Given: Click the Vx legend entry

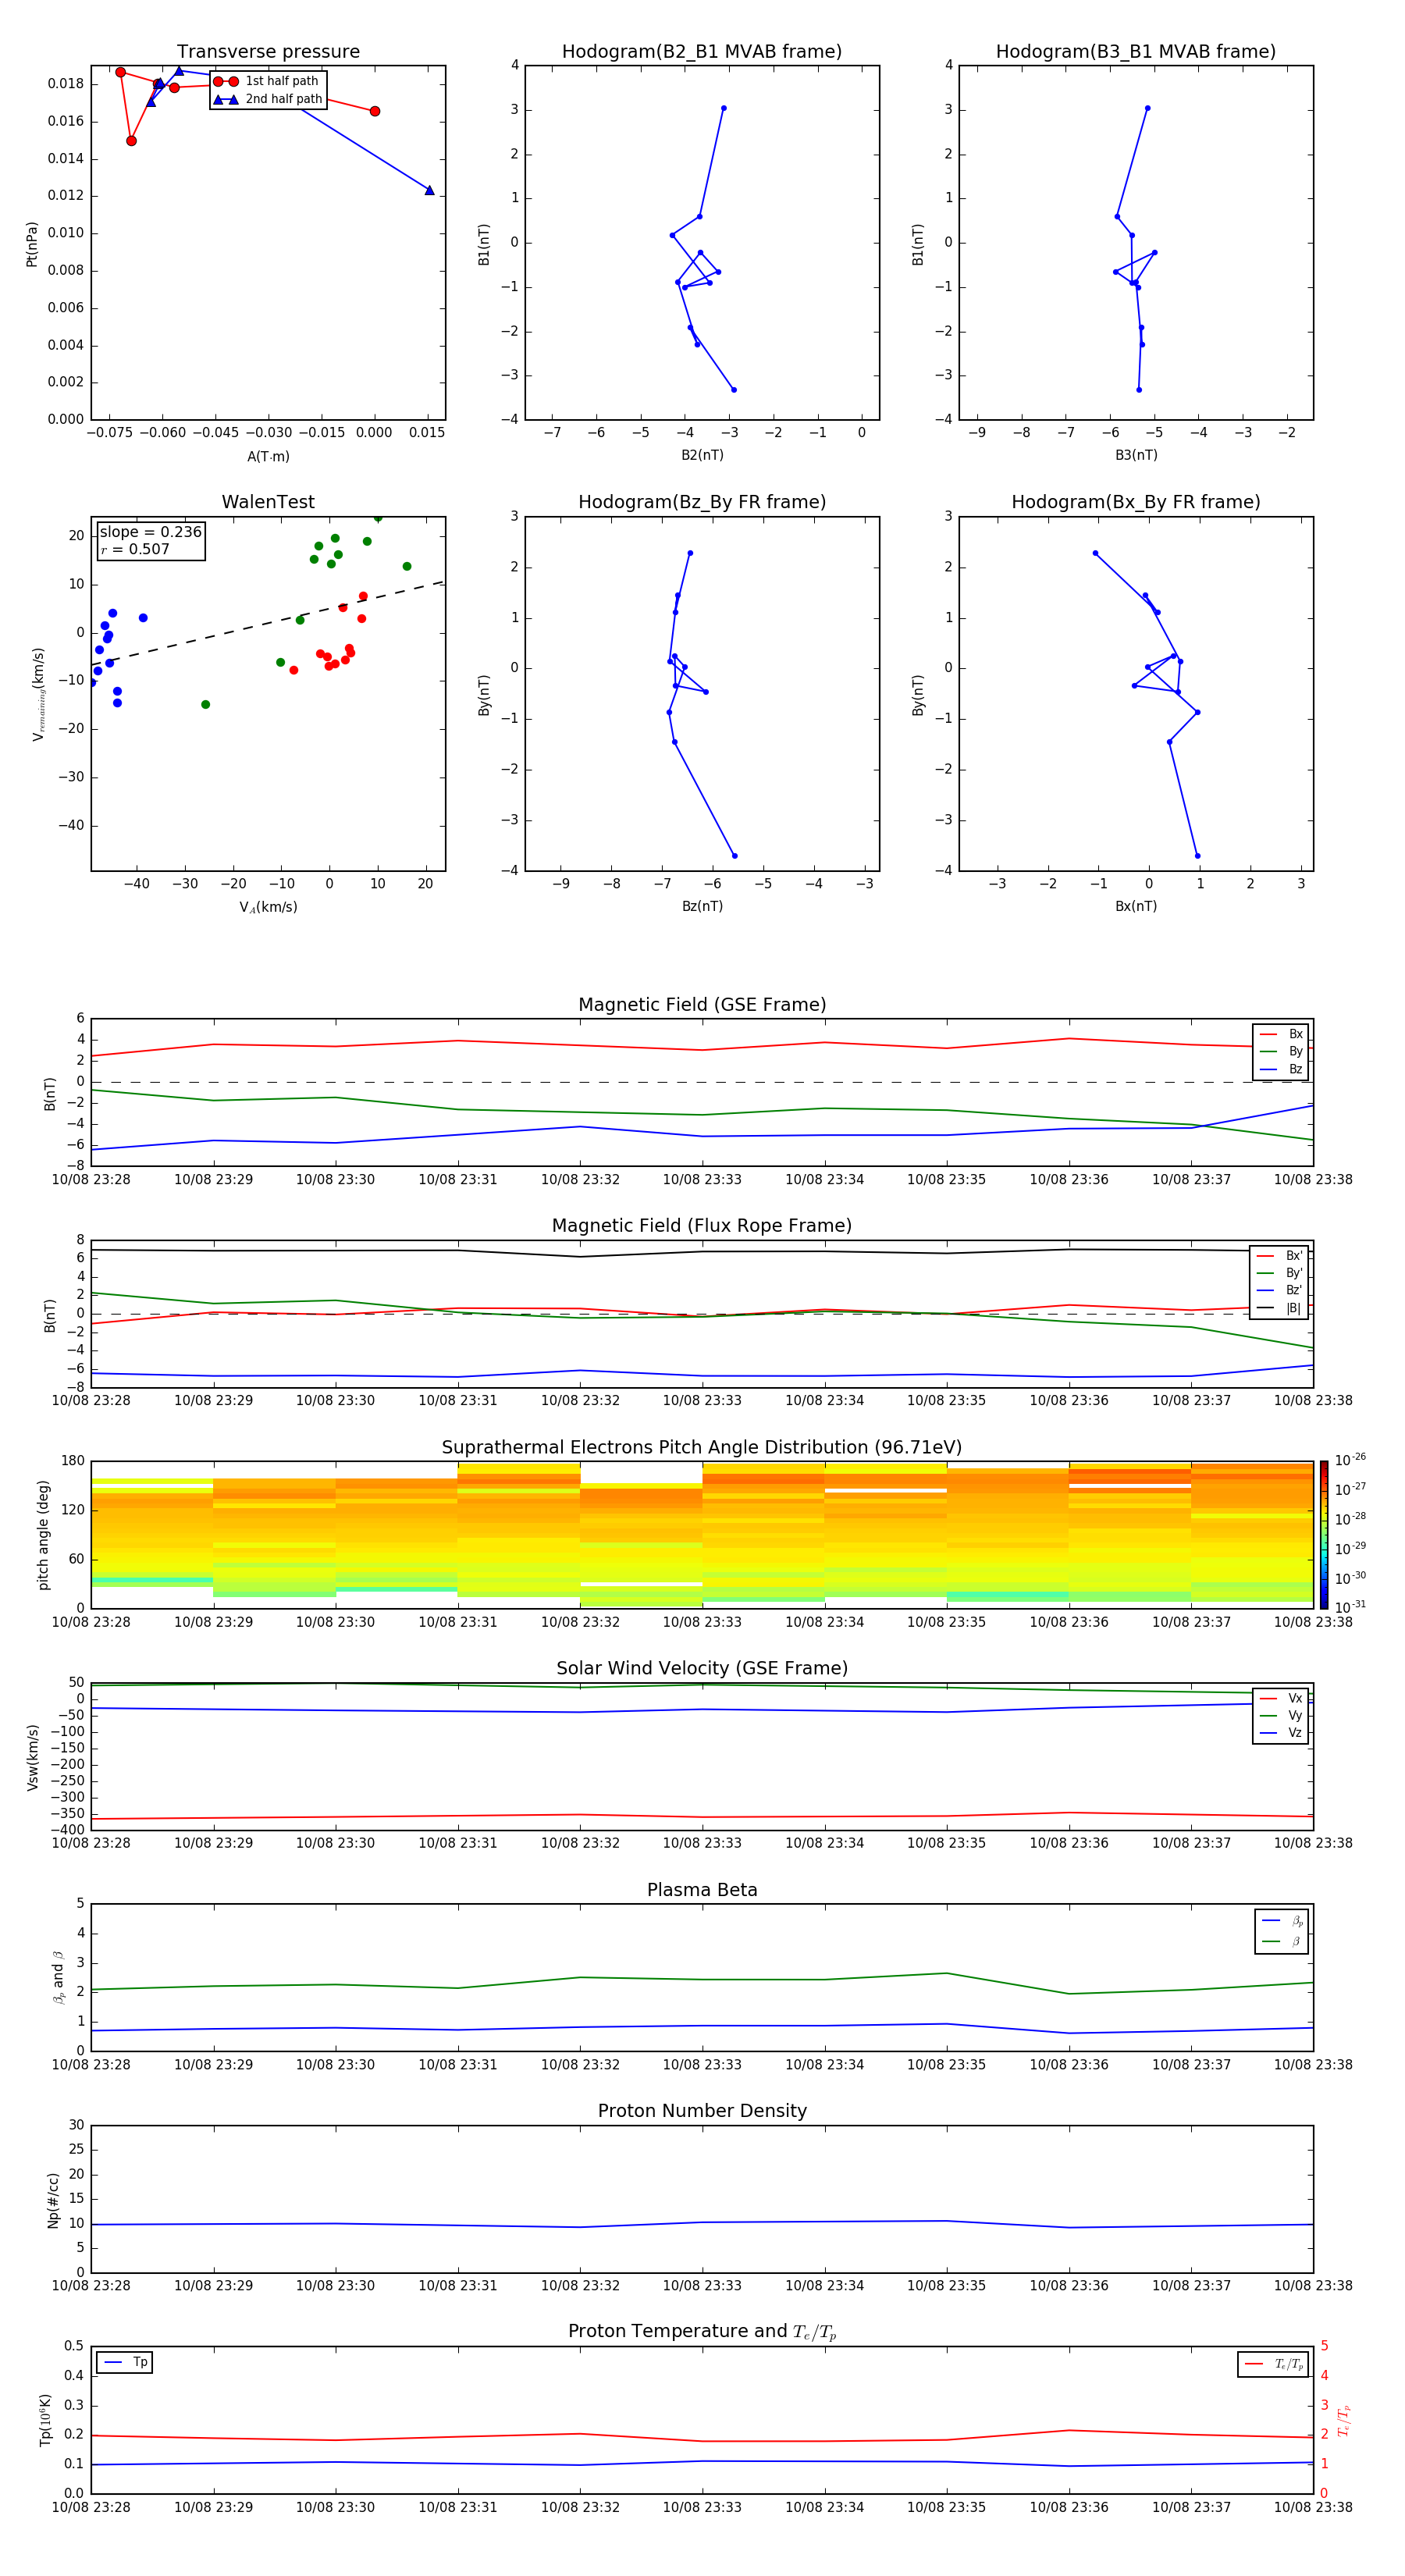Looking at the screenshot, I should 1281,1698.
